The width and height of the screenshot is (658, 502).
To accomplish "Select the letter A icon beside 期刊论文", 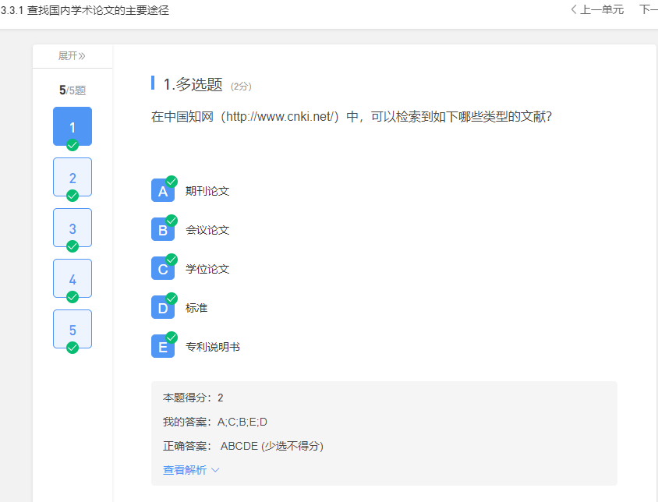I will click(x=163, y=190).
